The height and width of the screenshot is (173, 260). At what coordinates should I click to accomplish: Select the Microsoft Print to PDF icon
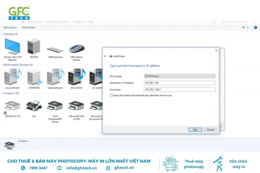pyautogui.click(x=77, y=106)
